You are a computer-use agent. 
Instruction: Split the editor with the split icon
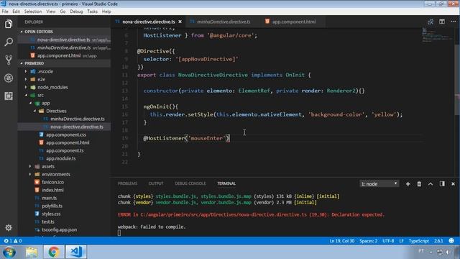point(442,22)
